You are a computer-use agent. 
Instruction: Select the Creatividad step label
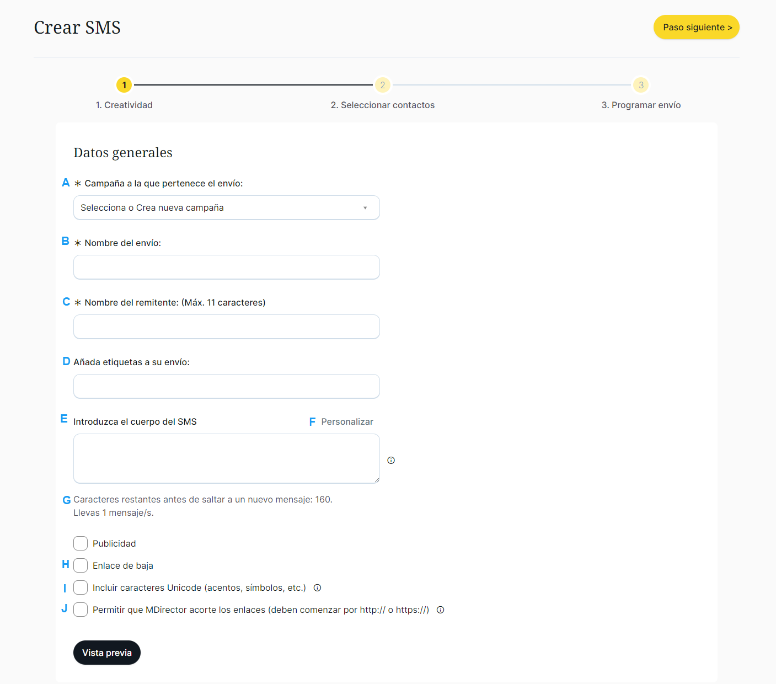pyautogui.click(x=124, y=105)
